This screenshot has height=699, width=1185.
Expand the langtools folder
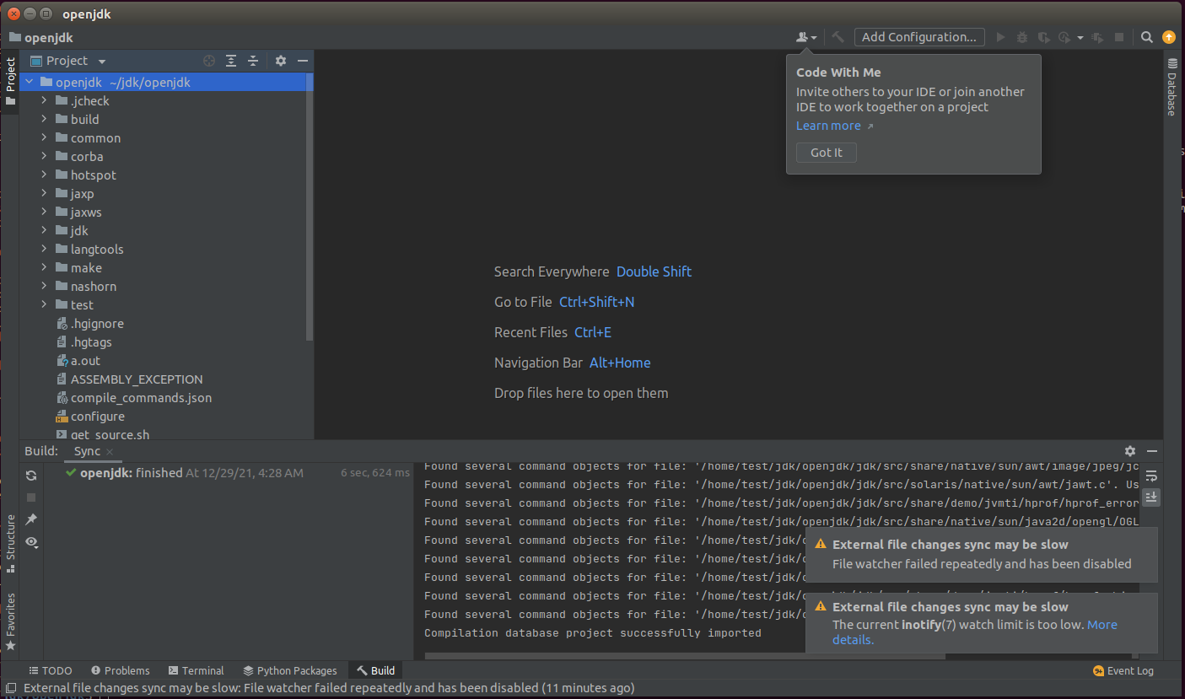[x=45, y=250]
